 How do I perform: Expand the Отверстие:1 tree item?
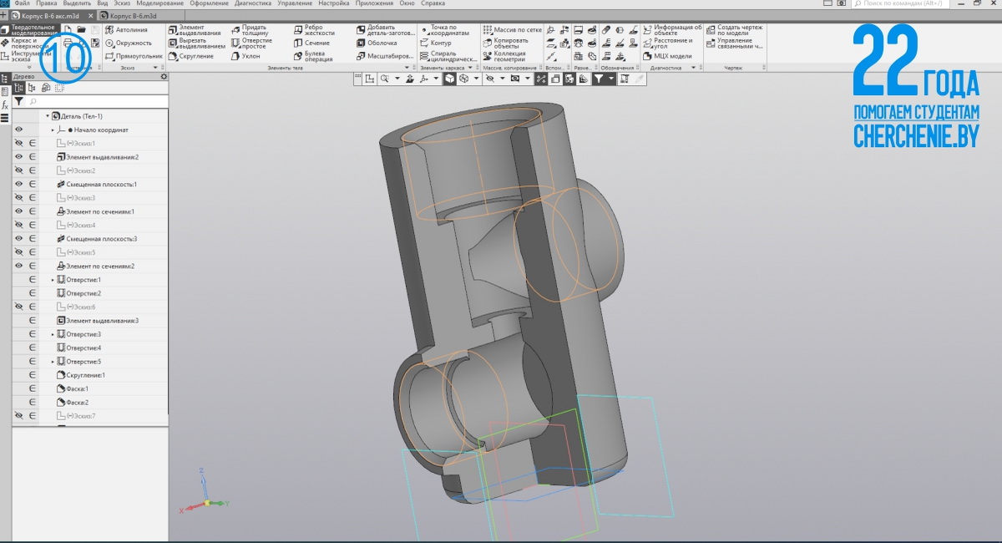pos(53,280)
